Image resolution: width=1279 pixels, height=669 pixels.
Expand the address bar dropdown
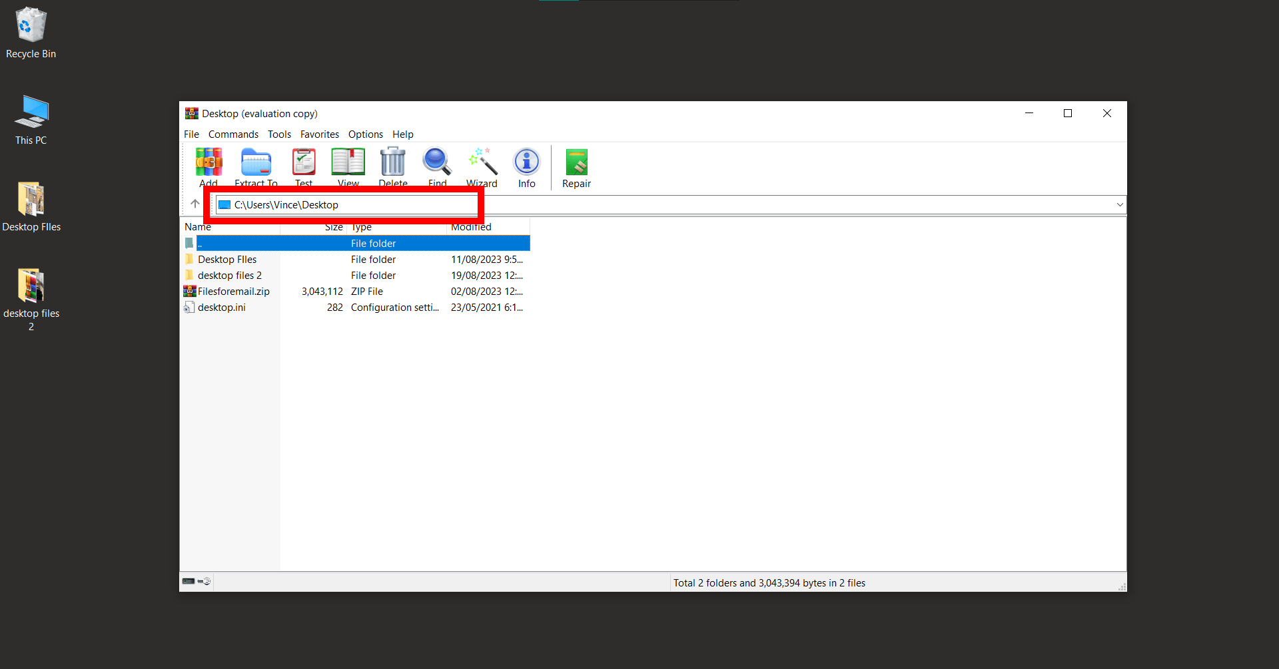1120,204
